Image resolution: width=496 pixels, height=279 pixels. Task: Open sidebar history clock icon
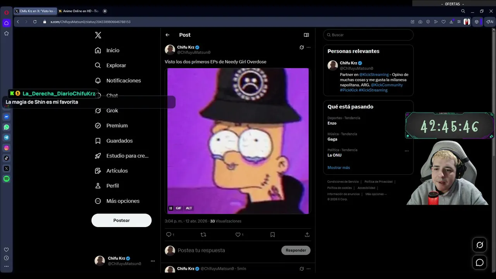(x=6, y=258)
